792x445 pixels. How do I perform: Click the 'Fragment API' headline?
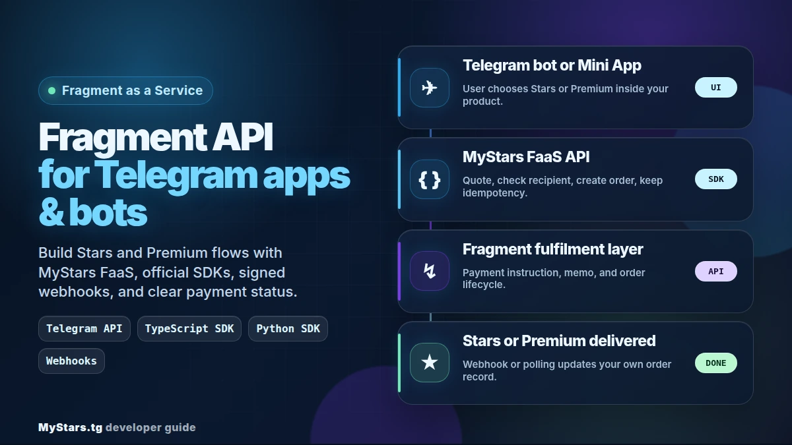coord(156,138)
